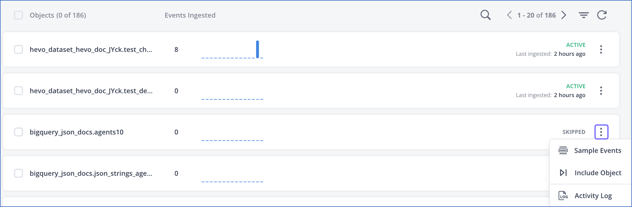Collapse the agents10 three-dot menu
The height and width of the screenshot is (207, 632).
point(601,132)
